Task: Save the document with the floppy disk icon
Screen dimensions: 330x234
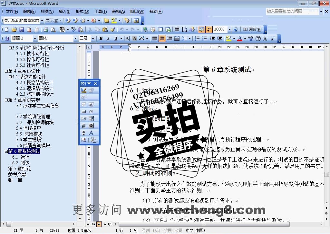Action: tap(22, 30)
